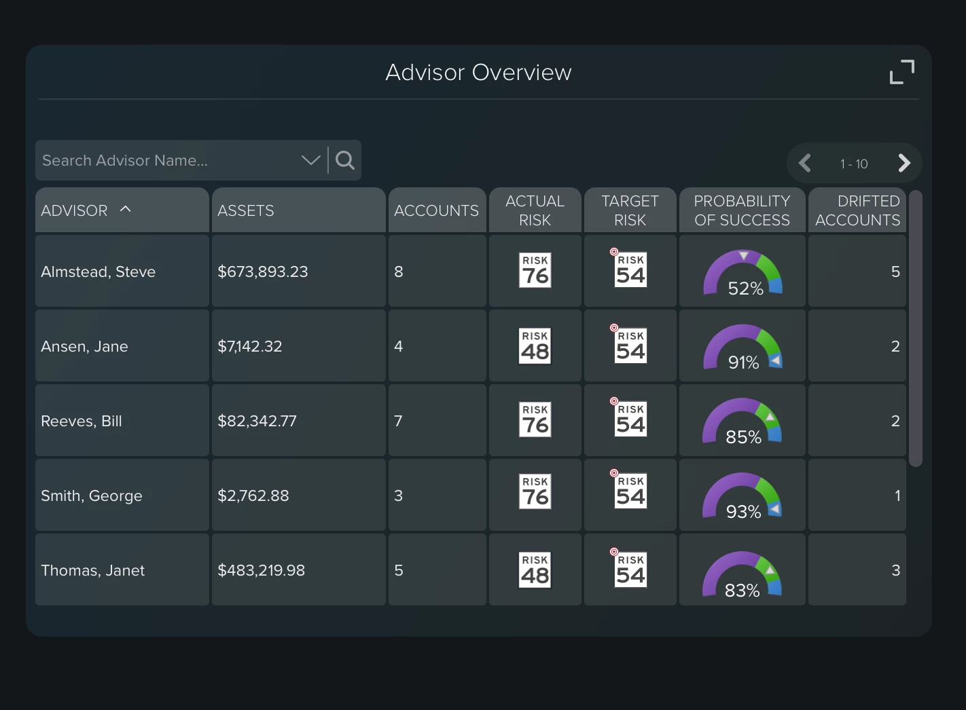
Task: Open Ansen, Jane's actual risk 48 badge
Action: click(x=535, y=346)
